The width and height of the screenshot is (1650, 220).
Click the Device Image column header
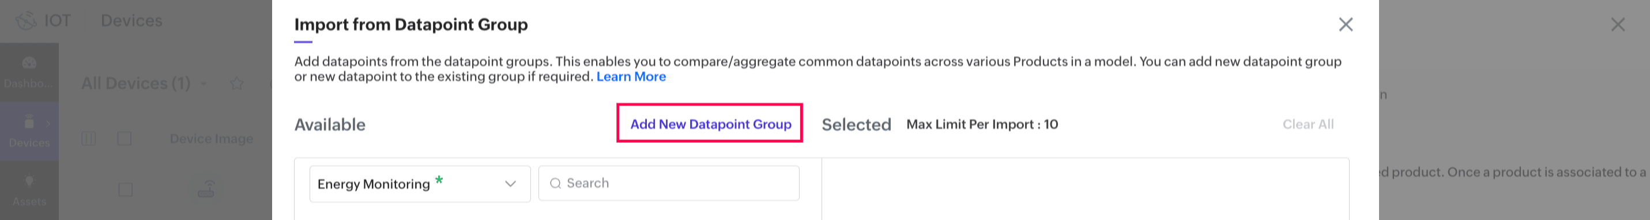click(x=212, y=139)
